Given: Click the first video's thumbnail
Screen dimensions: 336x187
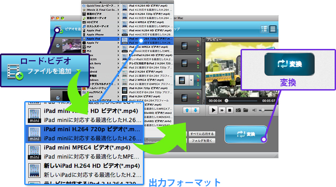Looking at the screenshot, I should click(x=72, y=46).
